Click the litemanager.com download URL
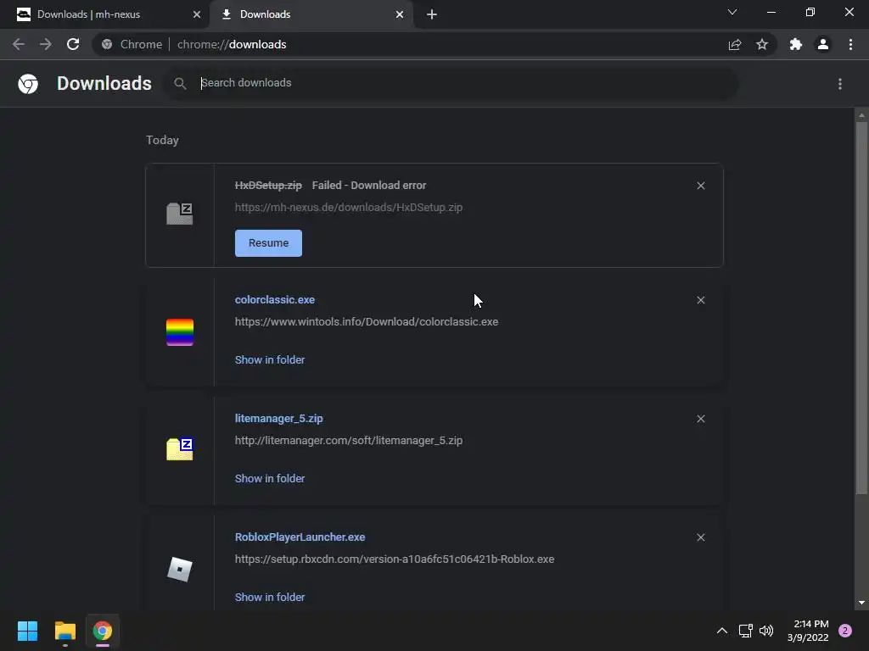This screenshot has height=651, width=869. [349, 441]
